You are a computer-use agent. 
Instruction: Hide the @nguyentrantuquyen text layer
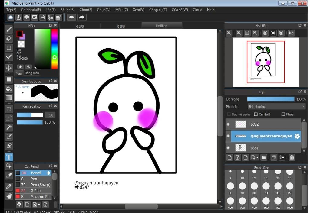tap(228, 136)
